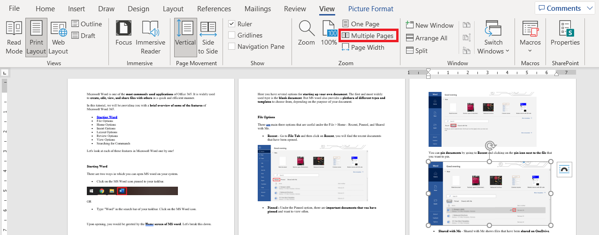The image size is (599, 235).
Task: Click Reset Window Position icon
Action: point(467,51)
